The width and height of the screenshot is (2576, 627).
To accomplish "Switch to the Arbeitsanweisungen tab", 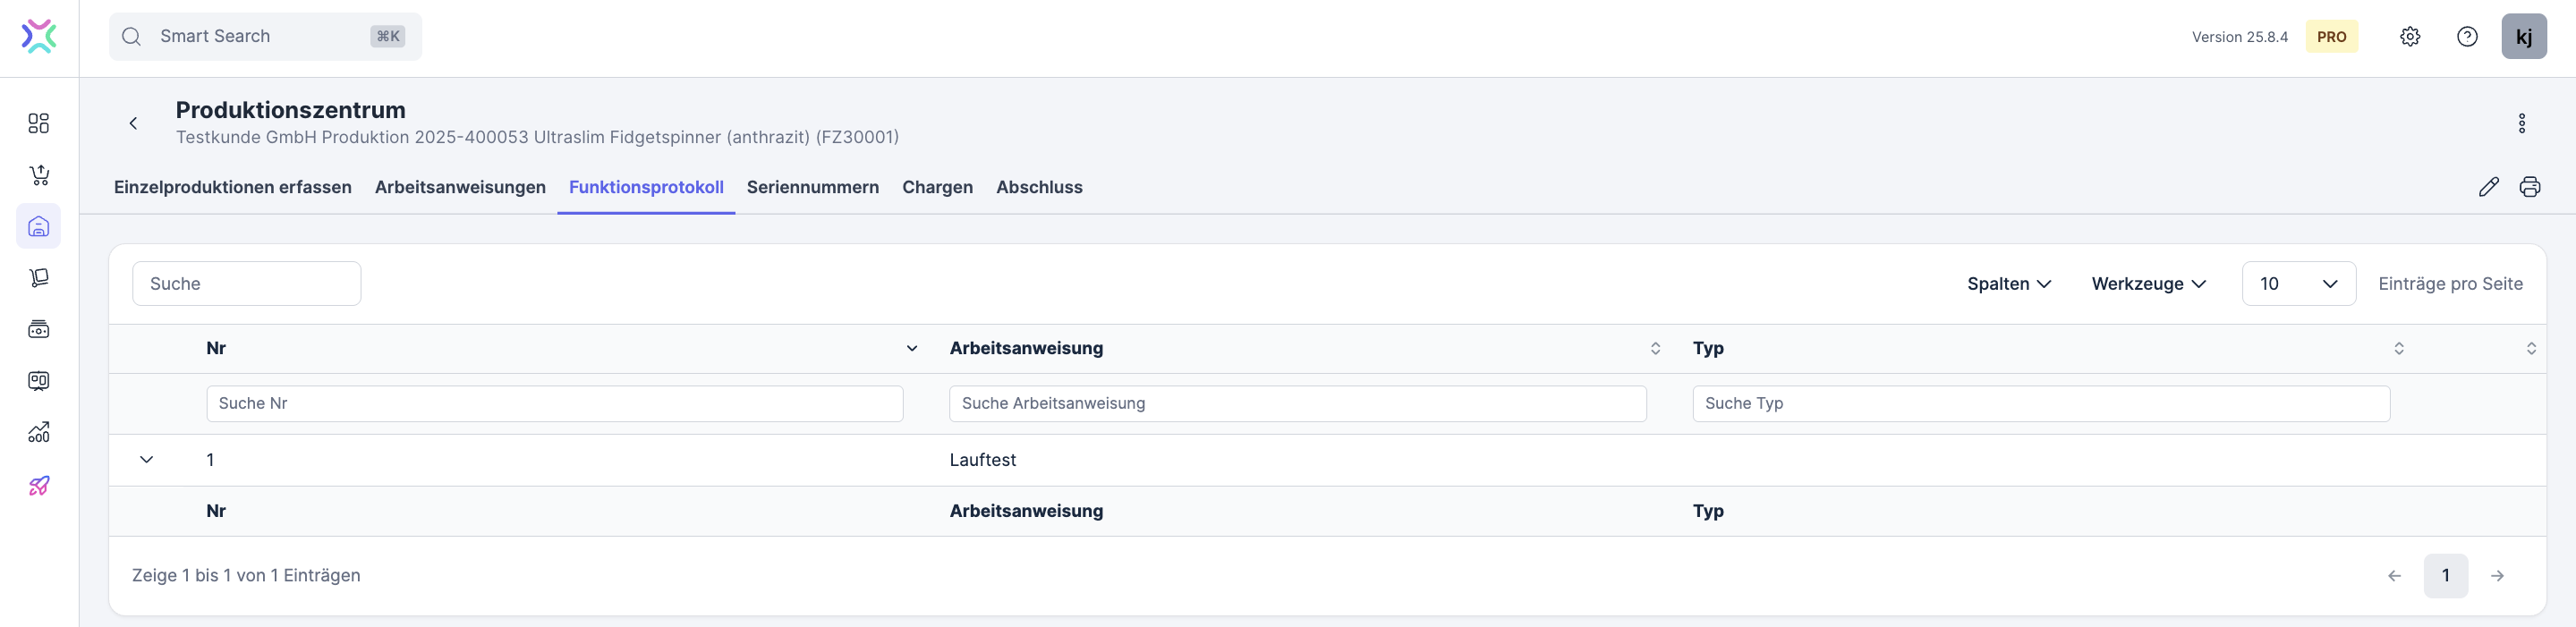I will tap(460, 187).
